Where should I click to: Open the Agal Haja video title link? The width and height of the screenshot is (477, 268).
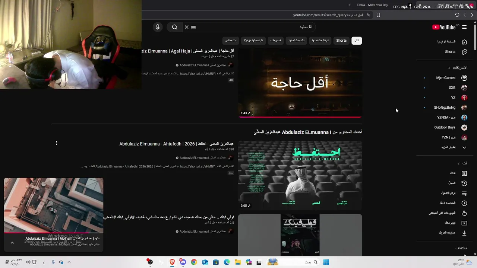[188, 51]
